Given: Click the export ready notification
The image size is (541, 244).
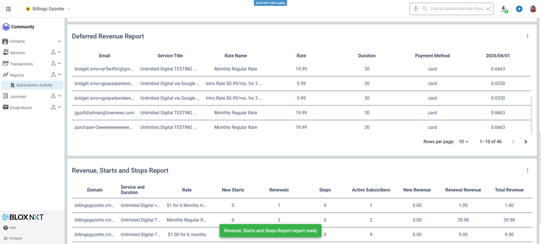Looking at the screenshot, I should pyautogui.click(x=270, y=231).
